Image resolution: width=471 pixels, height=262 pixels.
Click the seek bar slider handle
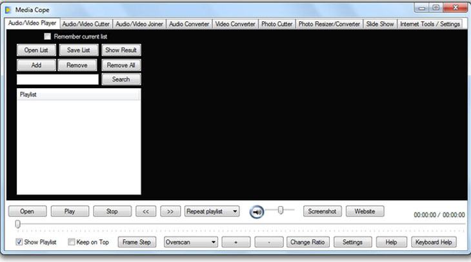17,224
